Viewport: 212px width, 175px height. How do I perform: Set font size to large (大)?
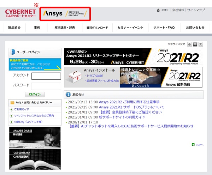(x=201, y=44)
